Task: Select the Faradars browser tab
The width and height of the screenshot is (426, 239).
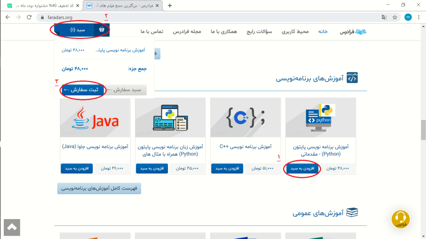Action: tap(123, 5)
